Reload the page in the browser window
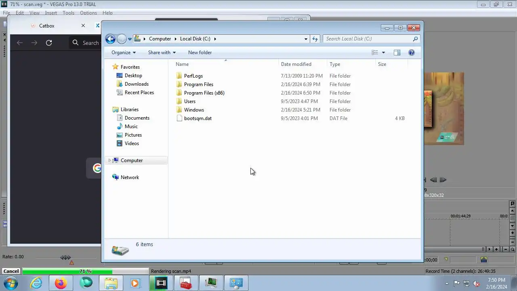Screen dimensions: 517x291 tap(49, 43)
